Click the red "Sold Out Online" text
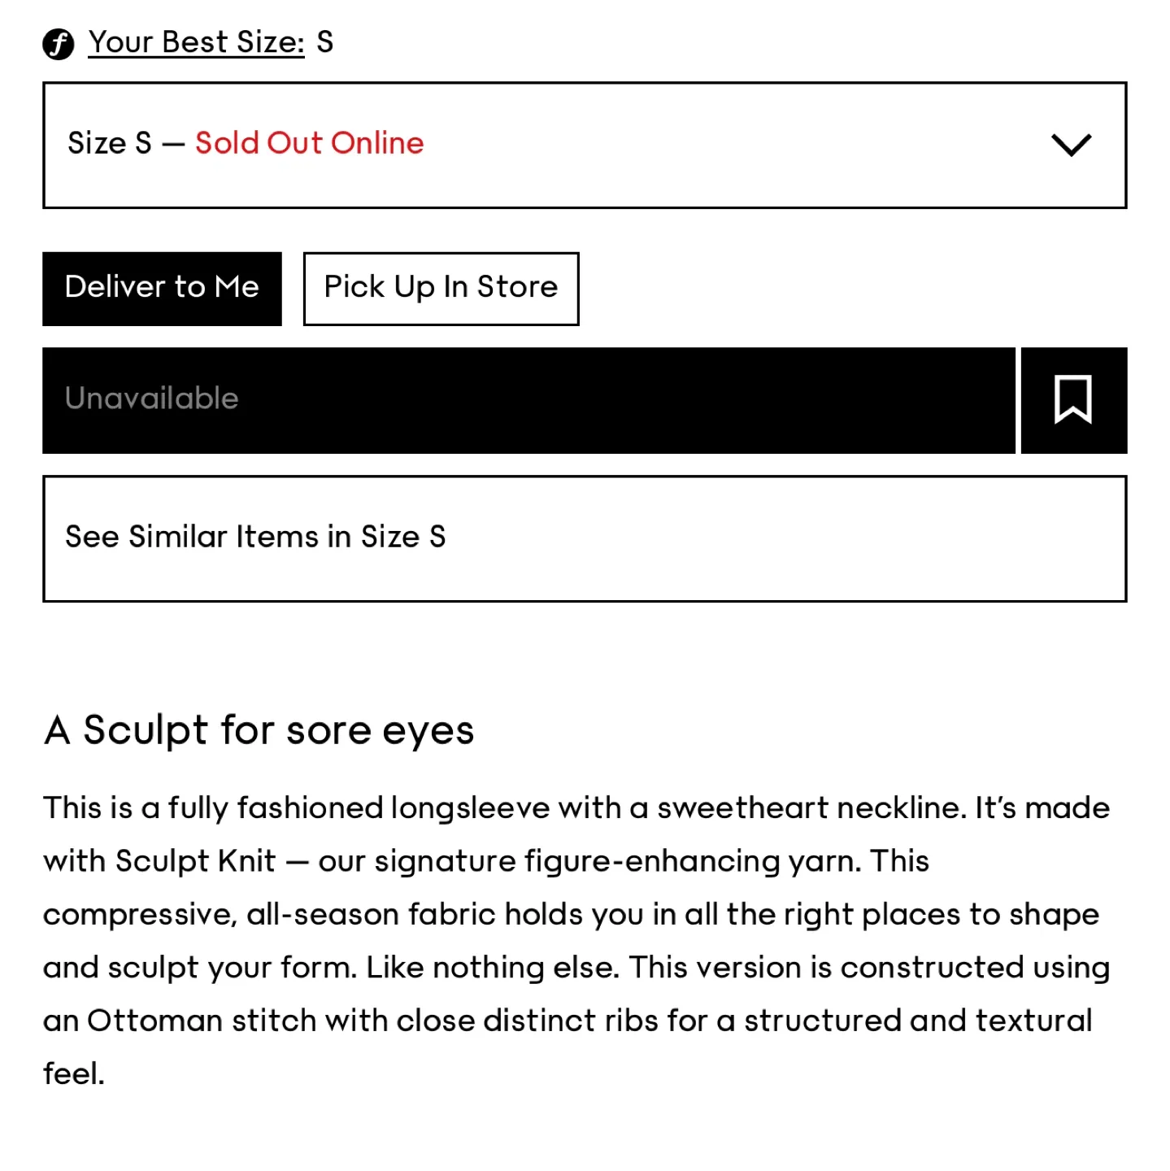 pyautogui.click(x=309, y=143)
